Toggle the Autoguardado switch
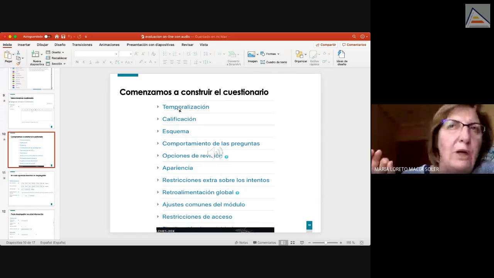The height and width of the screenshot is (278, 494). coord(47,37)
